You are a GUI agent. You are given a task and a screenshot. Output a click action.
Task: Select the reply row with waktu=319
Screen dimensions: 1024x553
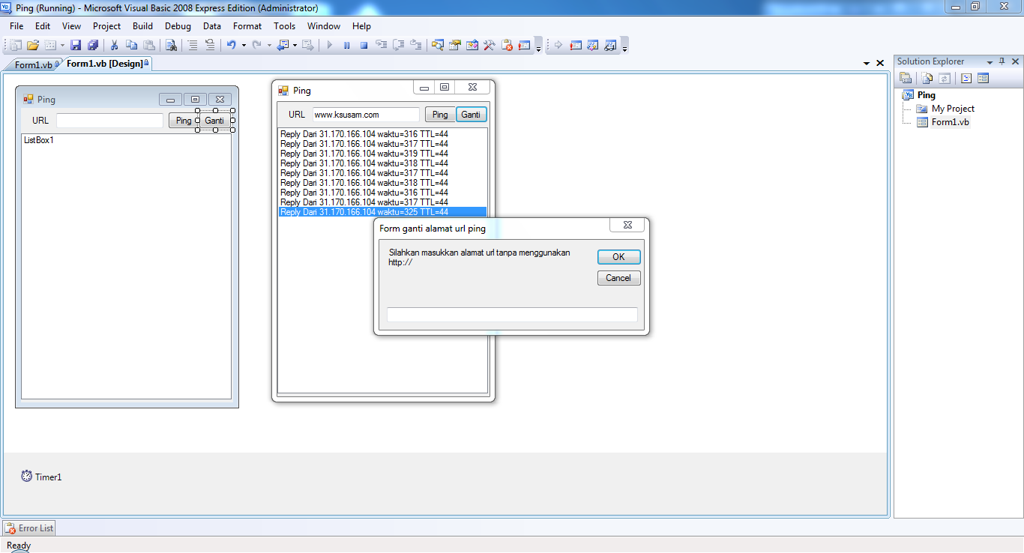point(382,154)
